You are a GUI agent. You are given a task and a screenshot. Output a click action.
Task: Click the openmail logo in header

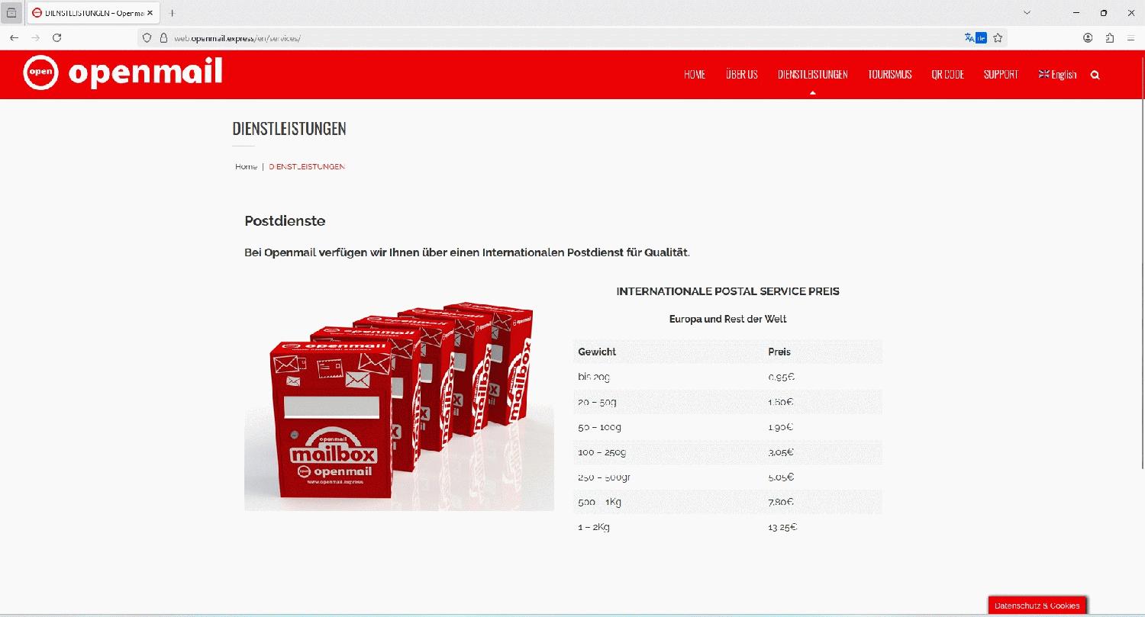tap(122, 73)
